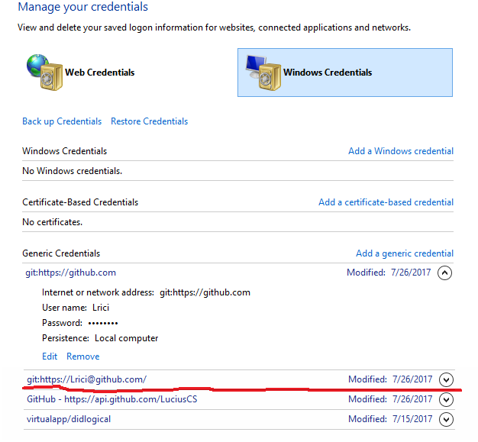Click the No certificates. text
Screen dimensions: 478x442
(53, 222)
